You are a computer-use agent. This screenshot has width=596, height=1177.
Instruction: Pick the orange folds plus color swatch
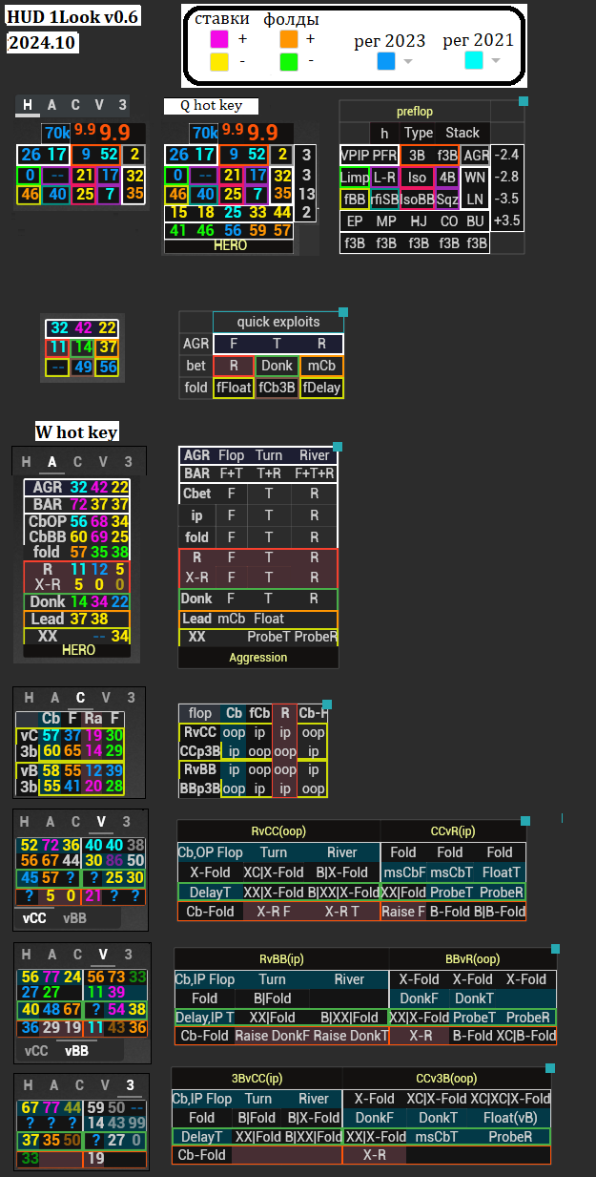289,39
